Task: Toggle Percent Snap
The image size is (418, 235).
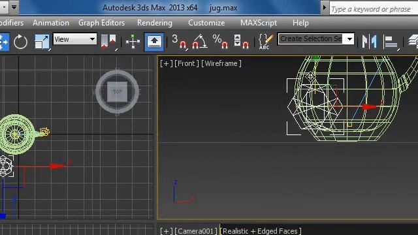Action: (x=220, y=41)
